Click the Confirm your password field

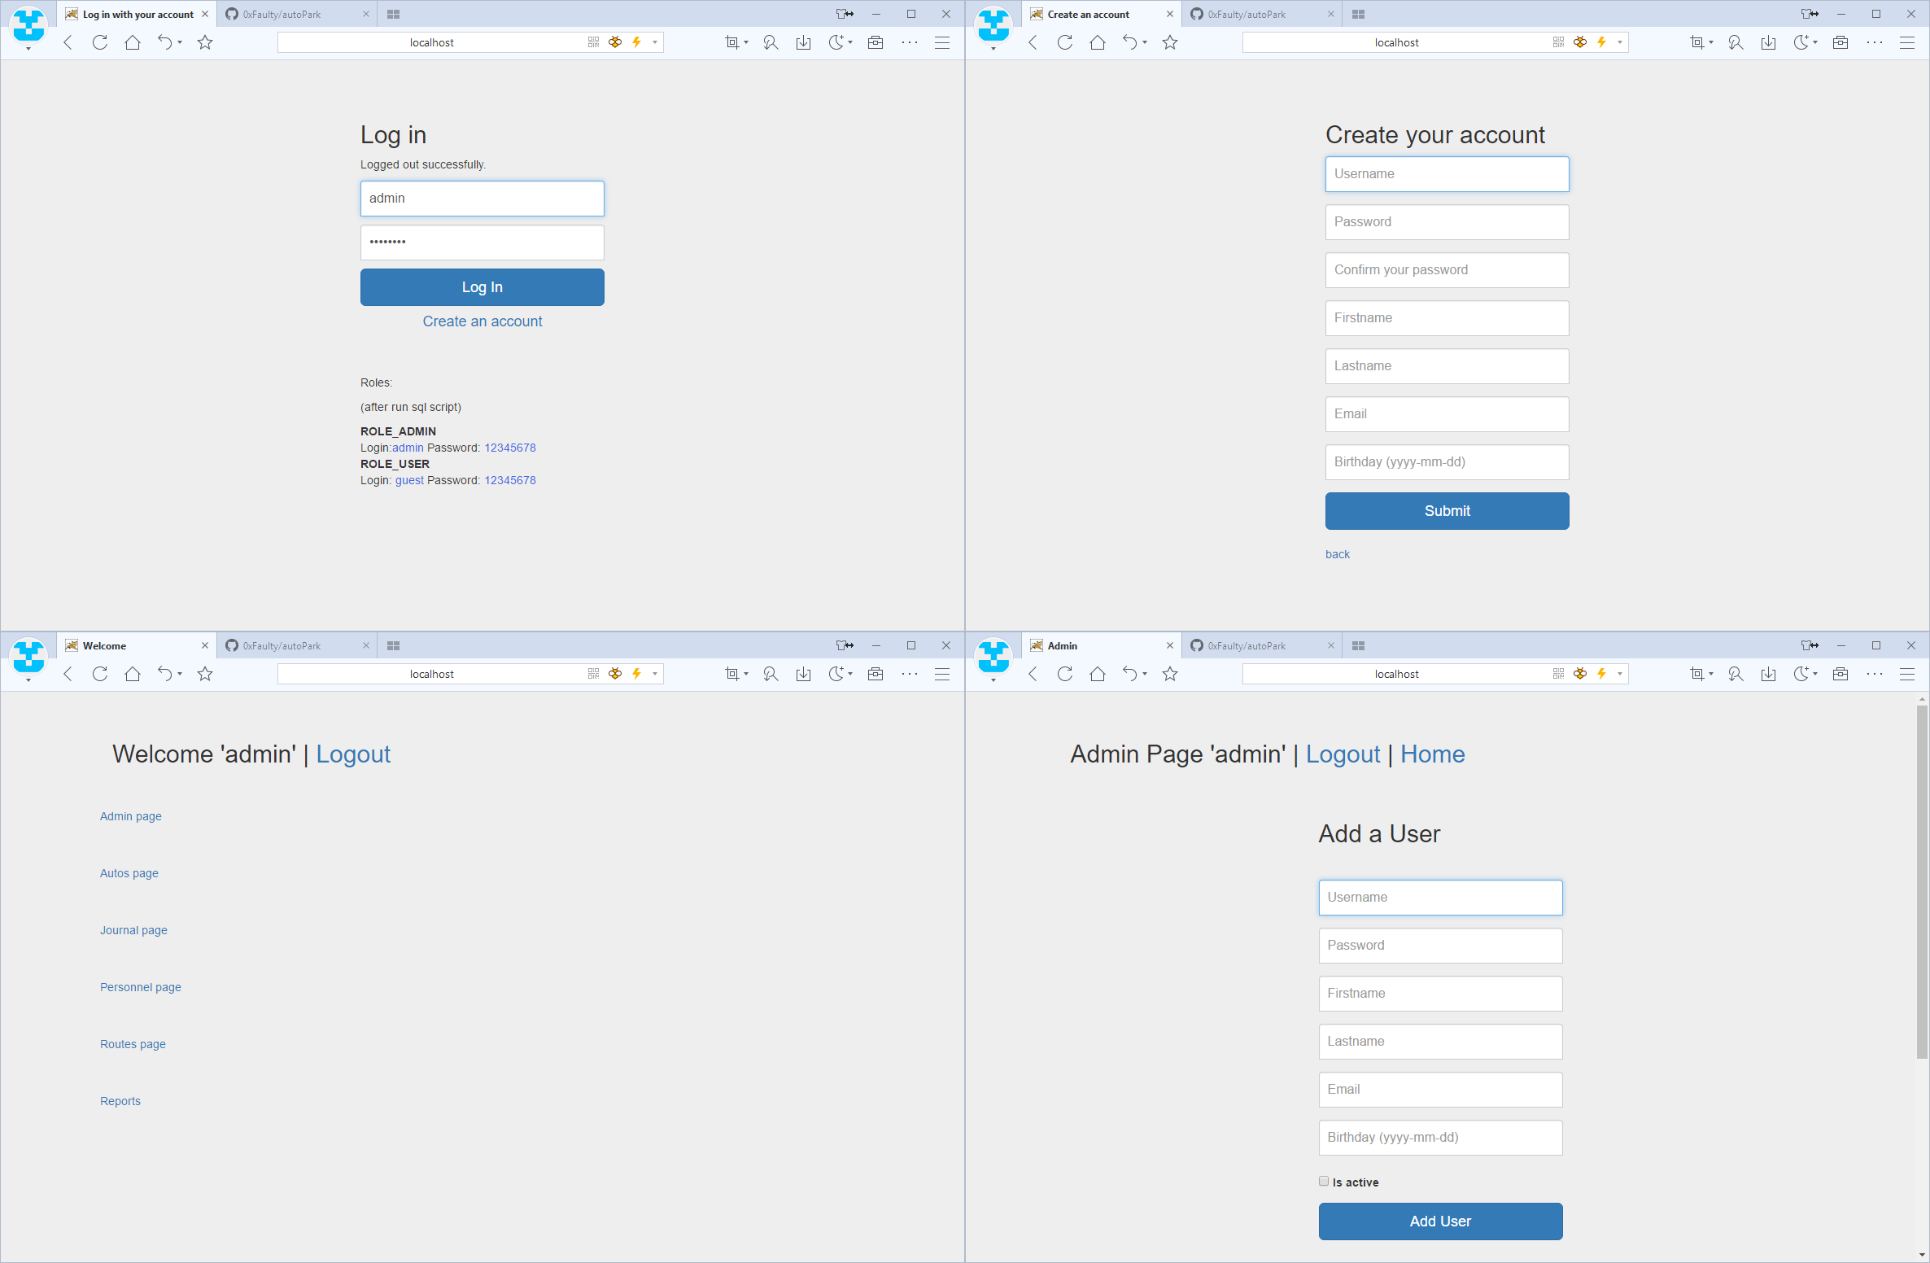[x=1447, y=270]
